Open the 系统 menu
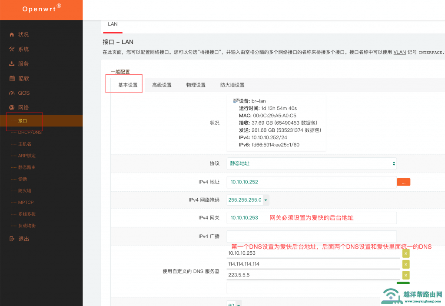Viewport: 445px width, 306px height. pos(23,49)
